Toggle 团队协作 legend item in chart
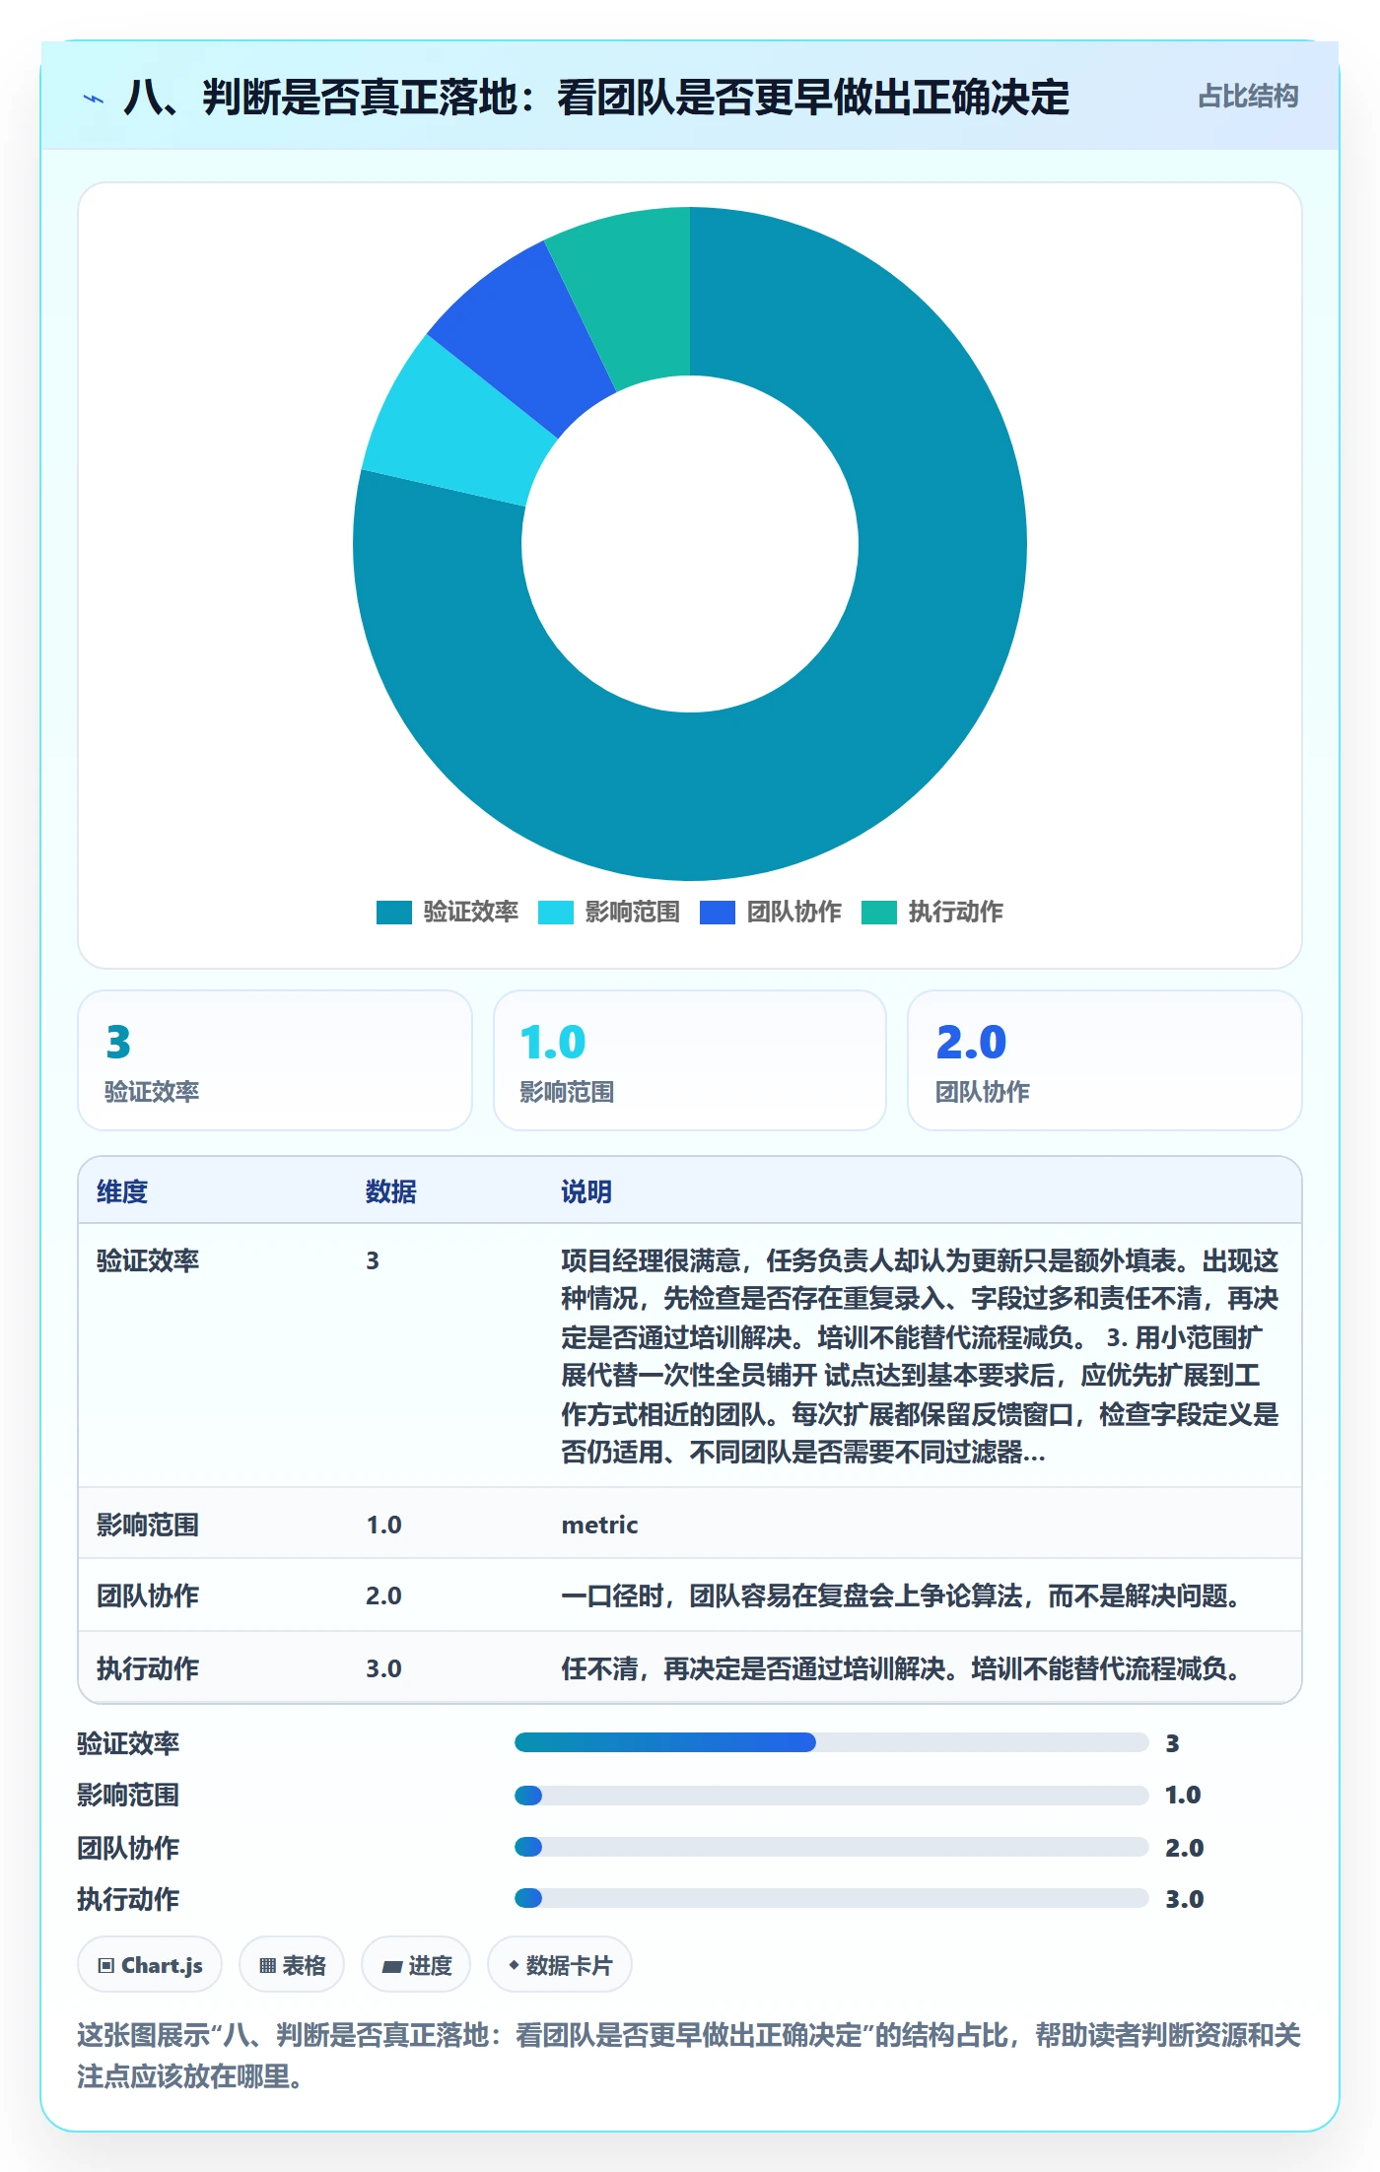 point(770,913)
